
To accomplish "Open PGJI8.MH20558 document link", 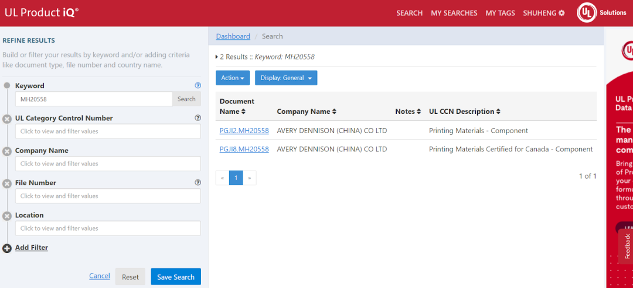I will point(244,149).
